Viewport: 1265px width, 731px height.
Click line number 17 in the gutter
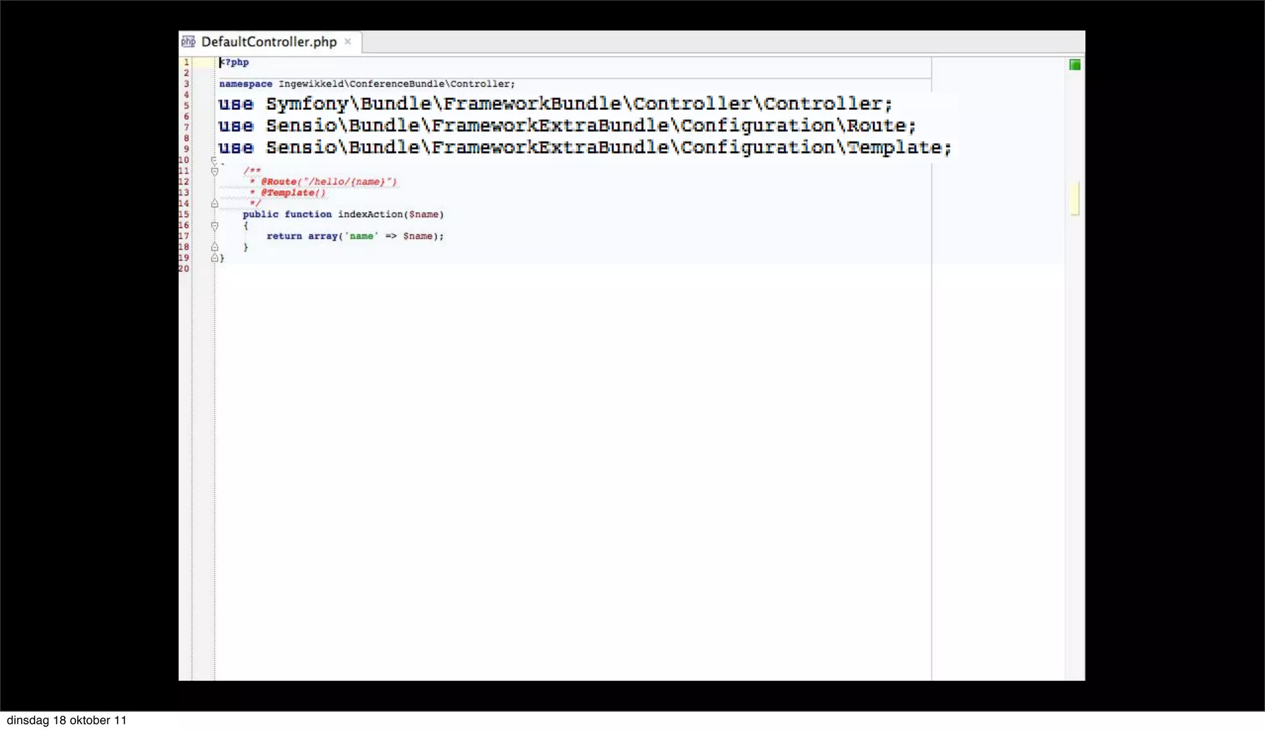pos(184,236)
